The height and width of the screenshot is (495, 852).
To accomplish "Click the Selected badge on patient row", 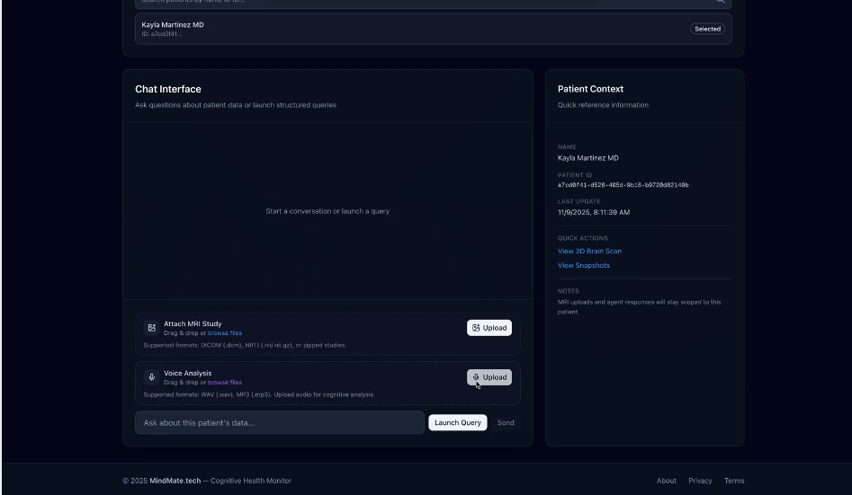I will pyautogui.click(x=707, y=29).
